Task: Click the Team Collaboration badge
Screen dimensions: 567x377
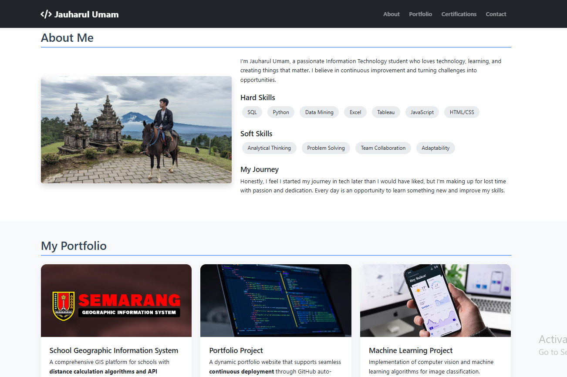Action: click(x=383, y=148)
